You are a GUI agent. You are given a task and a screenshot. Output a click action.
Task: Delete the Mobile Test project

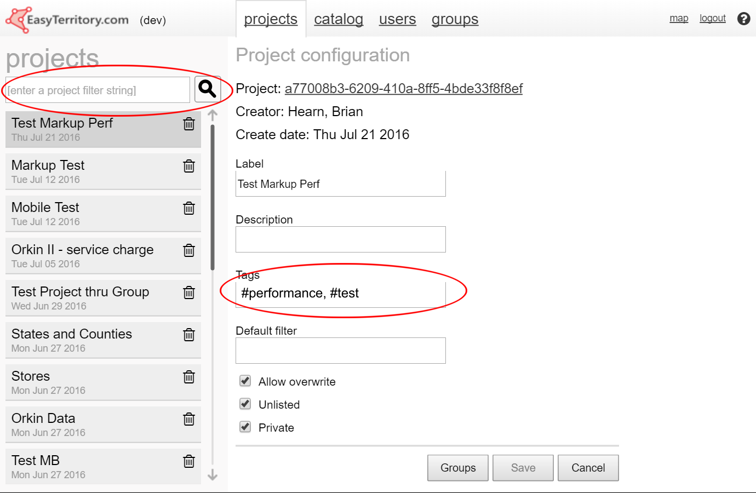[x=189, y=208]
